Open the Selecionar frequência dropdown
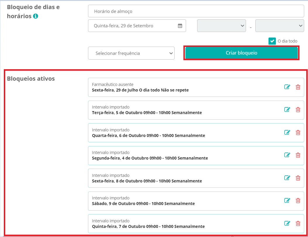 pos(131,53)
